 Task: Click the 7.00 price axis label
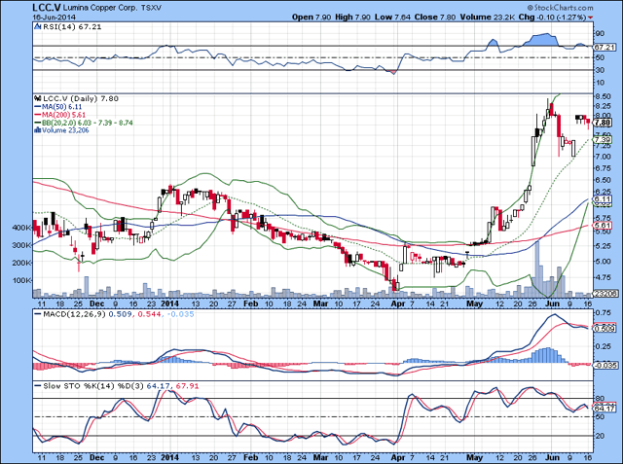coord(604,157)
